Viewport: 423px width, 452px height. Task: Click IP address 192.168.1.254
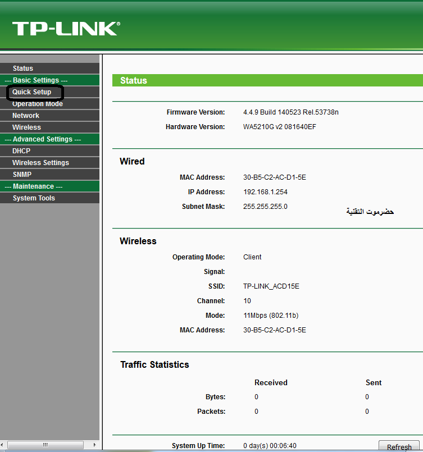265,192
